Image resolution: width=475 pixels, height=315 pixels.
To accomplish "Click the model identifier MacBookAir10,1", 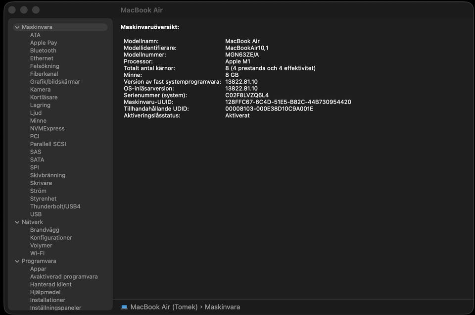I will 246,48.
